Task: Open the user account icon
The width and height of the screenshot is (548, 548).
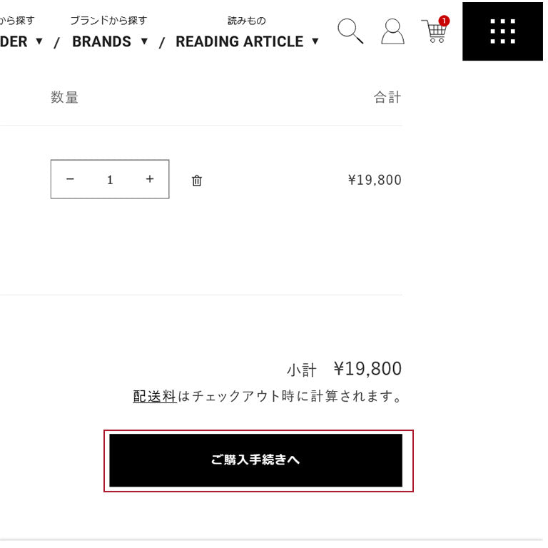Action: point(392,31)
